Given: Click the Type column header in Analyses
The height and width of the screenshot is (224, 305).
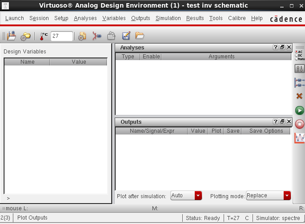Looking at the screenshot, I should click(x=128, y=57).
